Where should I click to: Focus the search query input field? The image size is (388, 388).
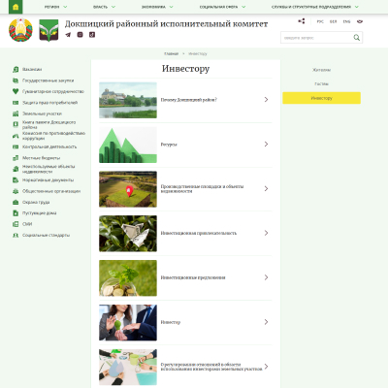(x=316, y=38)
